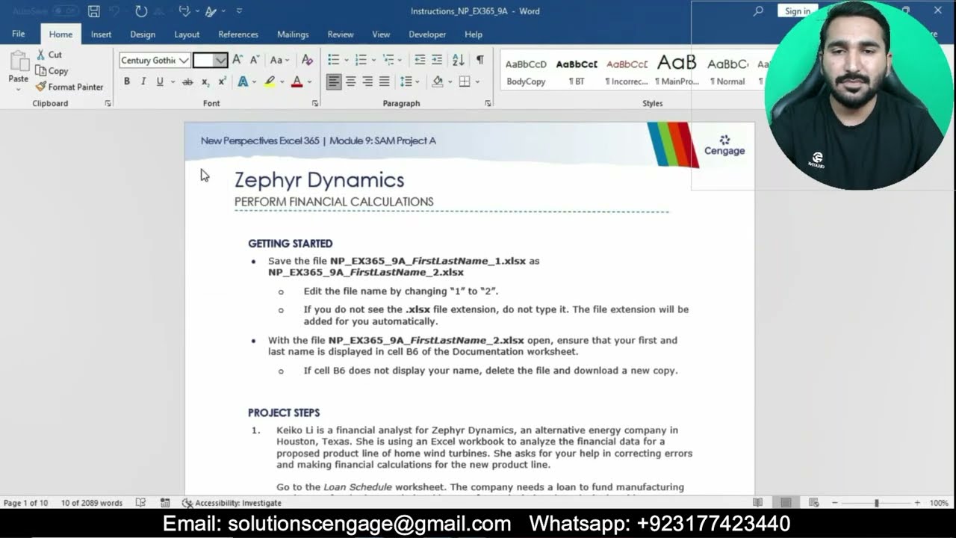Expand the Clipboard pane launcher
The width and height of the screenshot is (956, 538).
point(108,103)
